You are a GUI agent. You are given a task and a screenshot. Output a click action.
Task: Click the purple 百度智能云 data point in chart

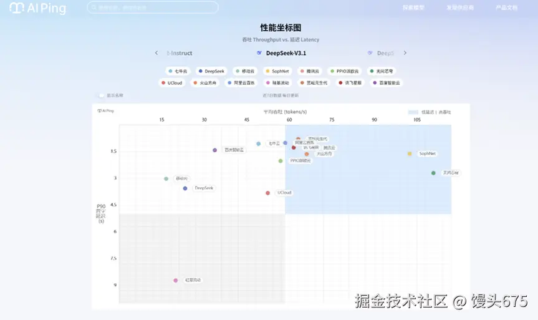click(215, 150)
